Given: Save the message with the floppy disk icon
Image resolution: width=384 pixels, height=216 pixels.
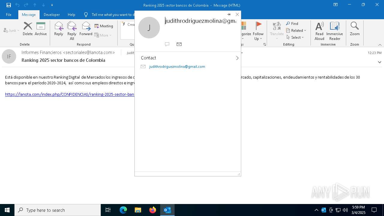Looking at the screenshot, I should pyautogui.click(x=9, y=5).
